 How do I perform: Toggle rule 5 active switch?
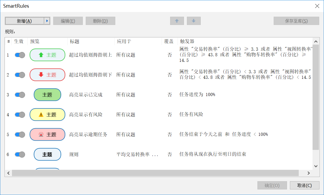tap(20, 135)
